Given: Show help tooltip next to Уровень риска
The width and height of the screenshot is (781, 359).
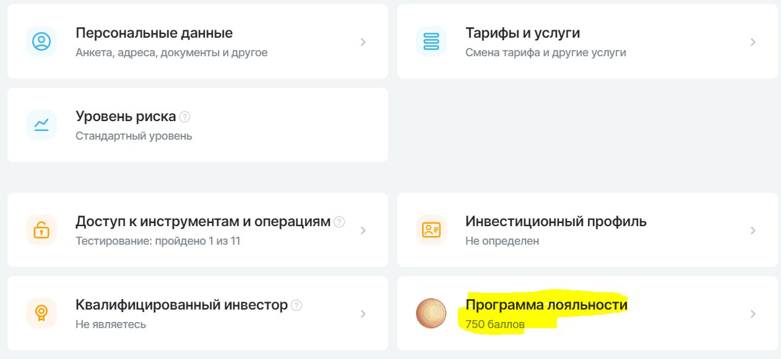Looking at the screenshot, I should (x=184, y=117).
